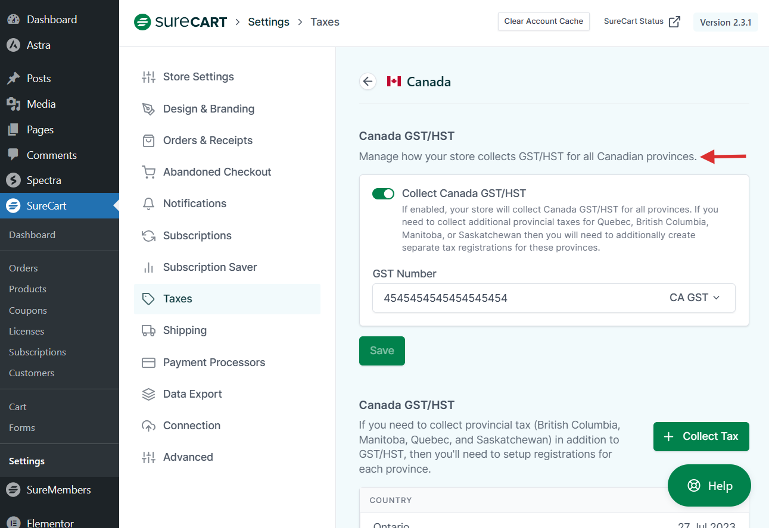Screen dimensions: 769x528
Task: Click the Data Export layers icon
Action: (148, 394)
